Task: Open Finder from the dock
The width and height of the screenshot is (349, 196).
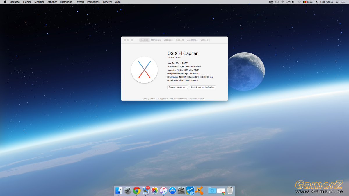Action: tap(119, 190)
